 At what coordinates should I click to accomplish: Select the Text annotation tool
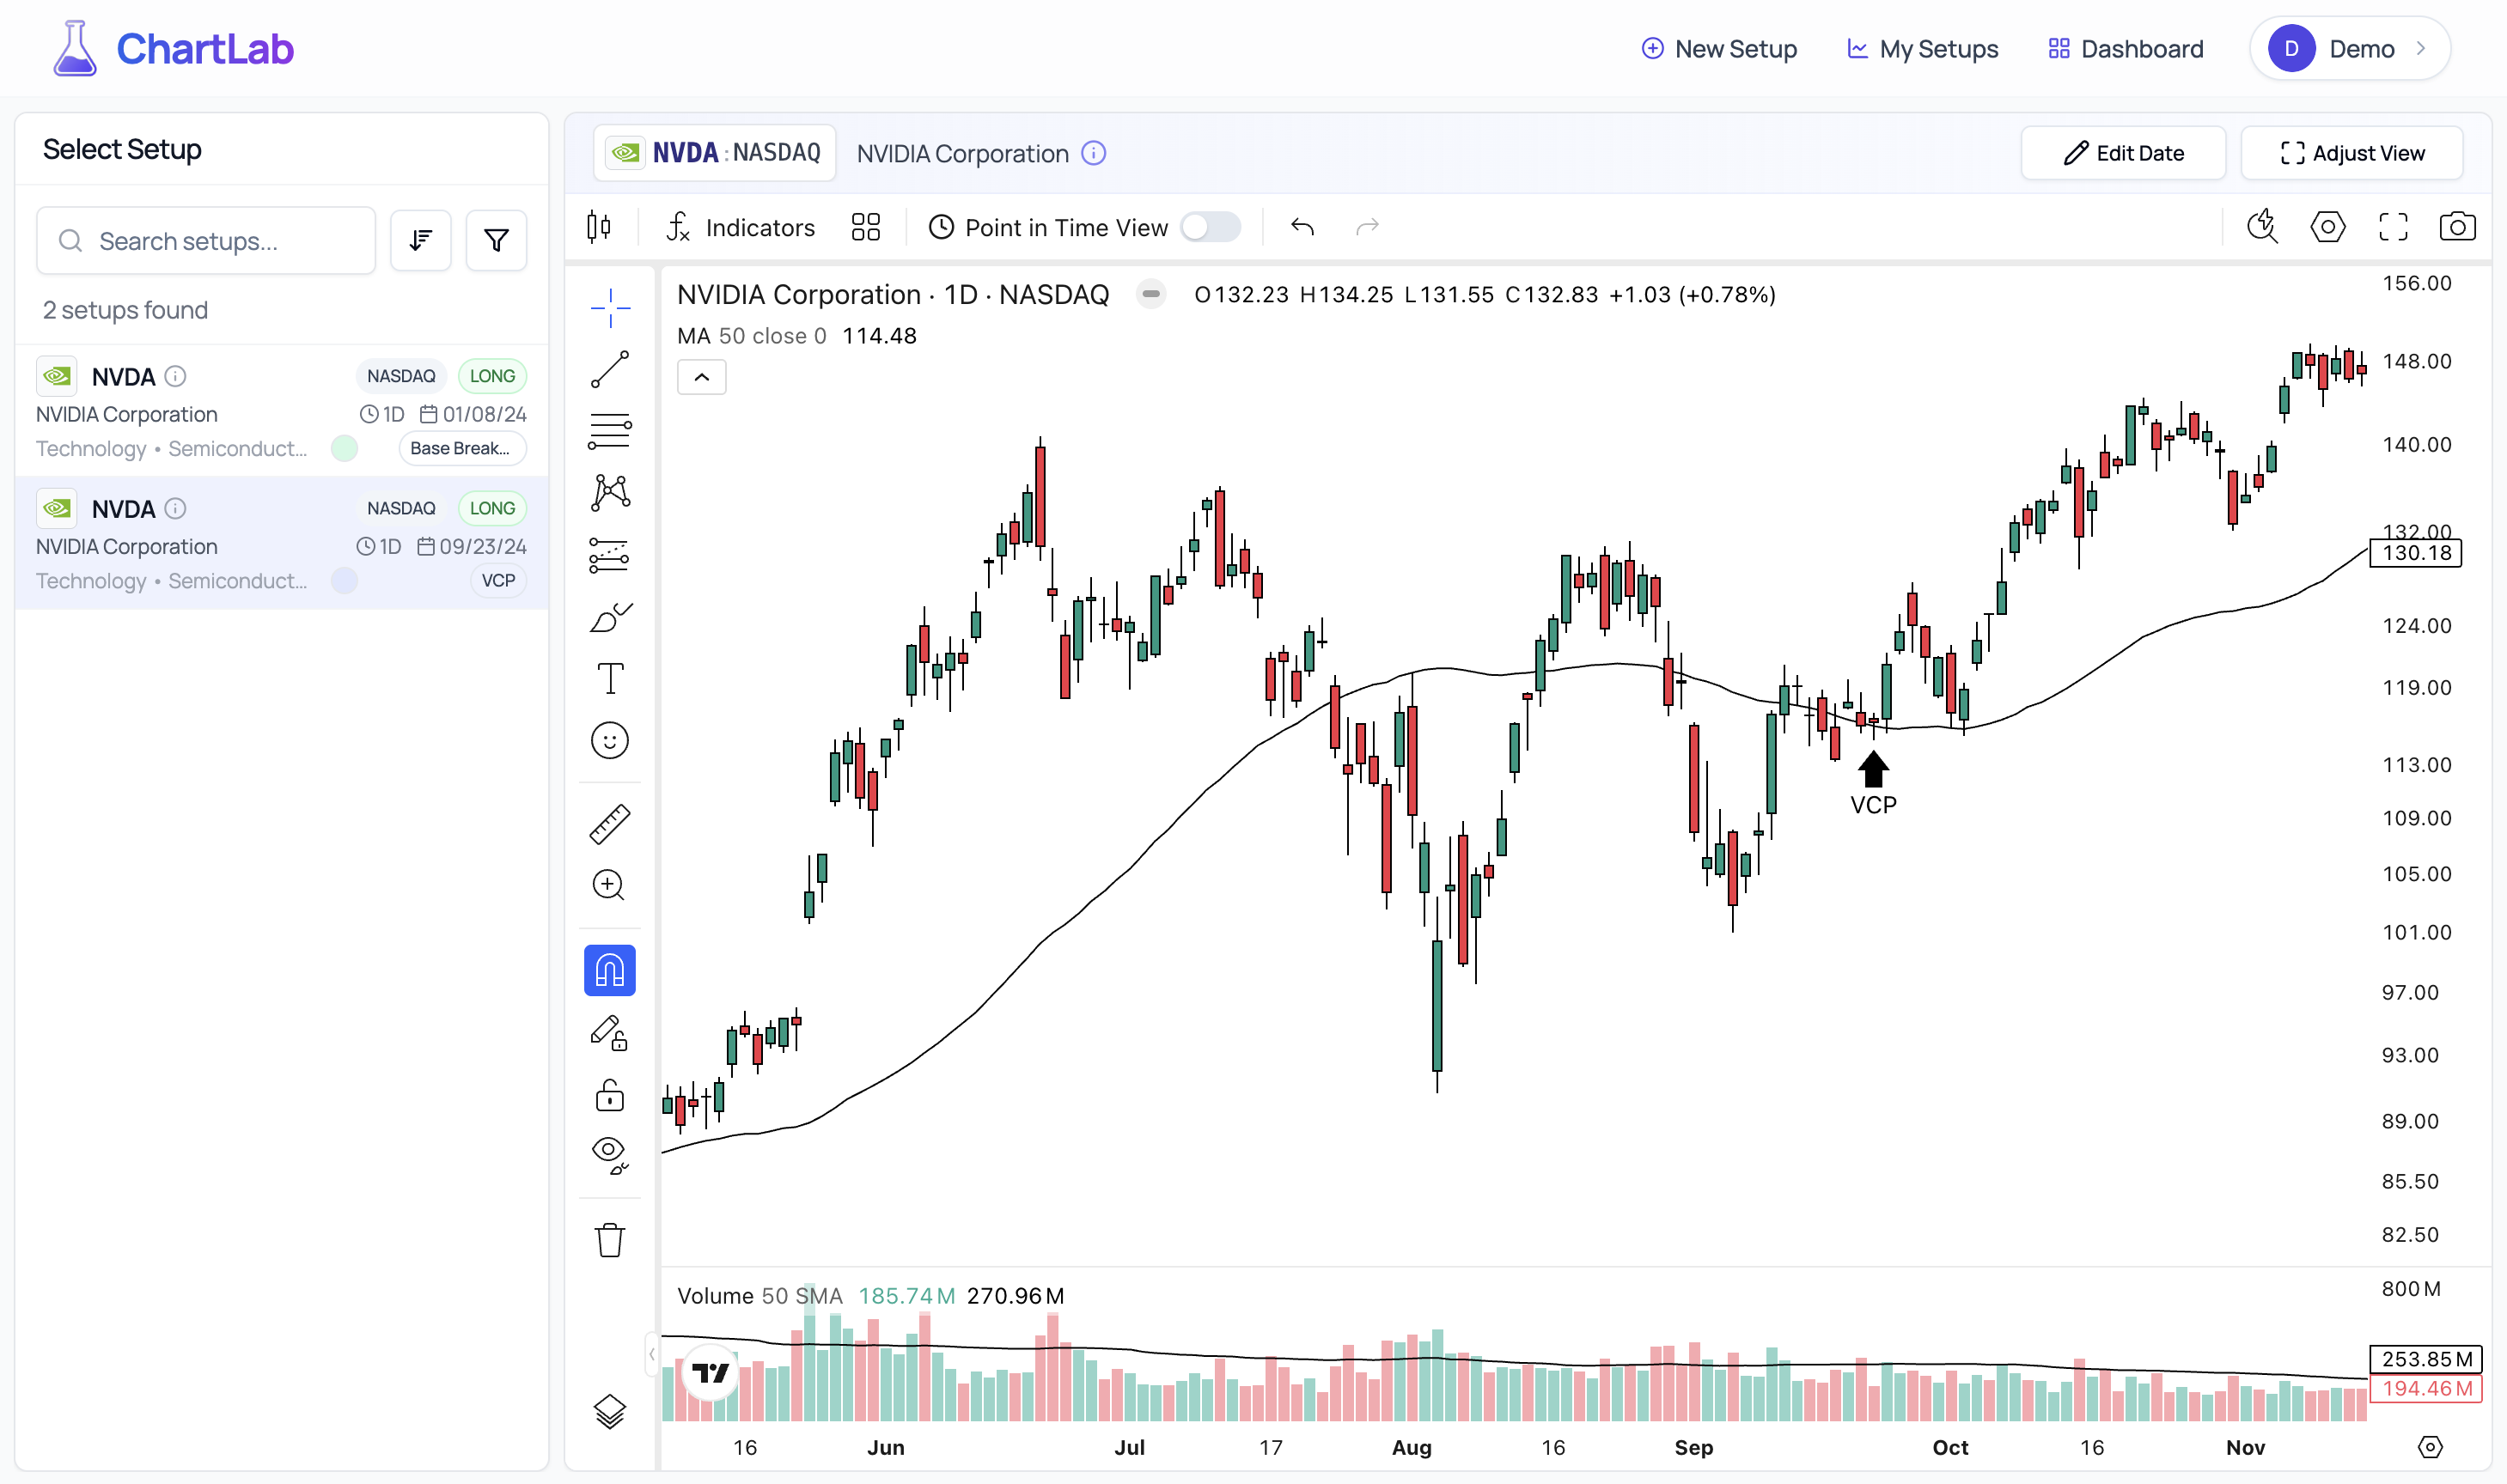coord(609,678)
